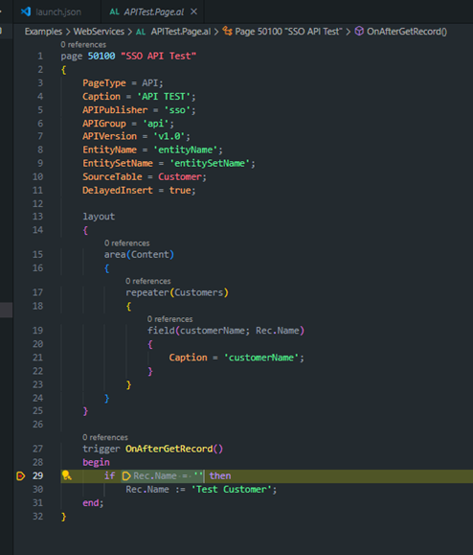The height and width of the screenshot is (555, 473).
Task: Open the Page 50100 "SSO API Test" breadcrumb
Action: click(x=288, y=32)
